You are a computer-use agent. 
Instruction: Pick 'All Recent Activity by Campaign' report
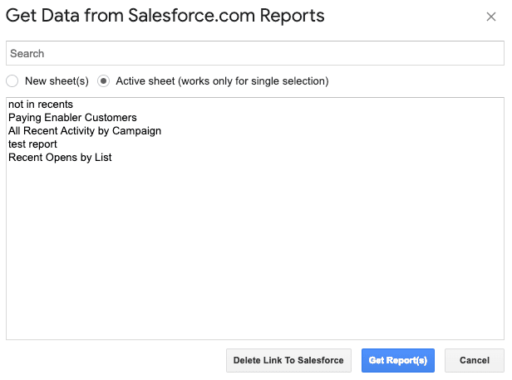(x=255, y=131)
